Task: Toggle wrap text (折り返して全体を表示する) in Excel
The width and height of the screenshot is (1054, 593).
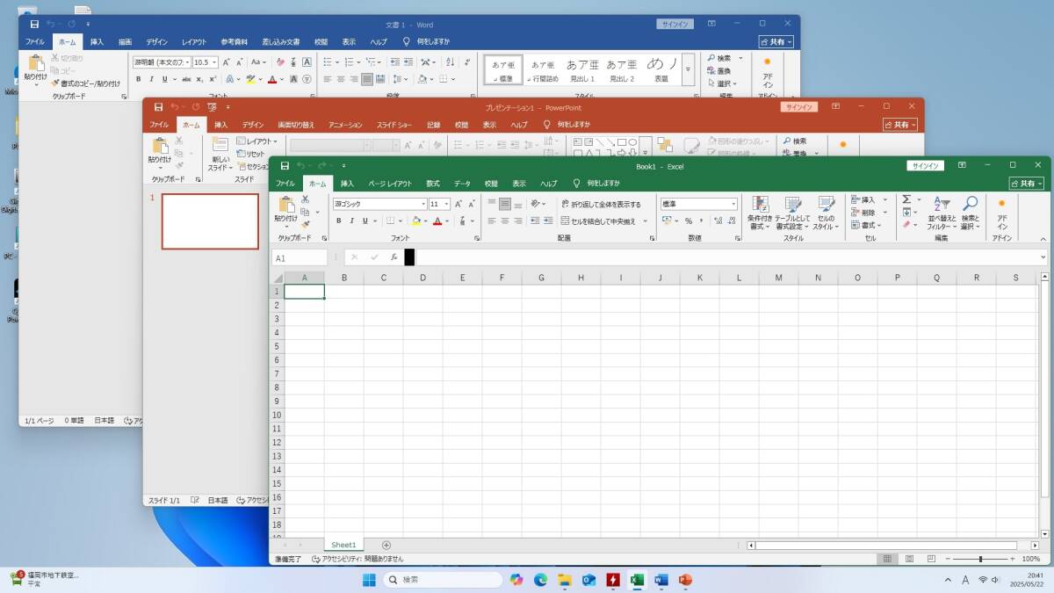Action: click(601, 204)
